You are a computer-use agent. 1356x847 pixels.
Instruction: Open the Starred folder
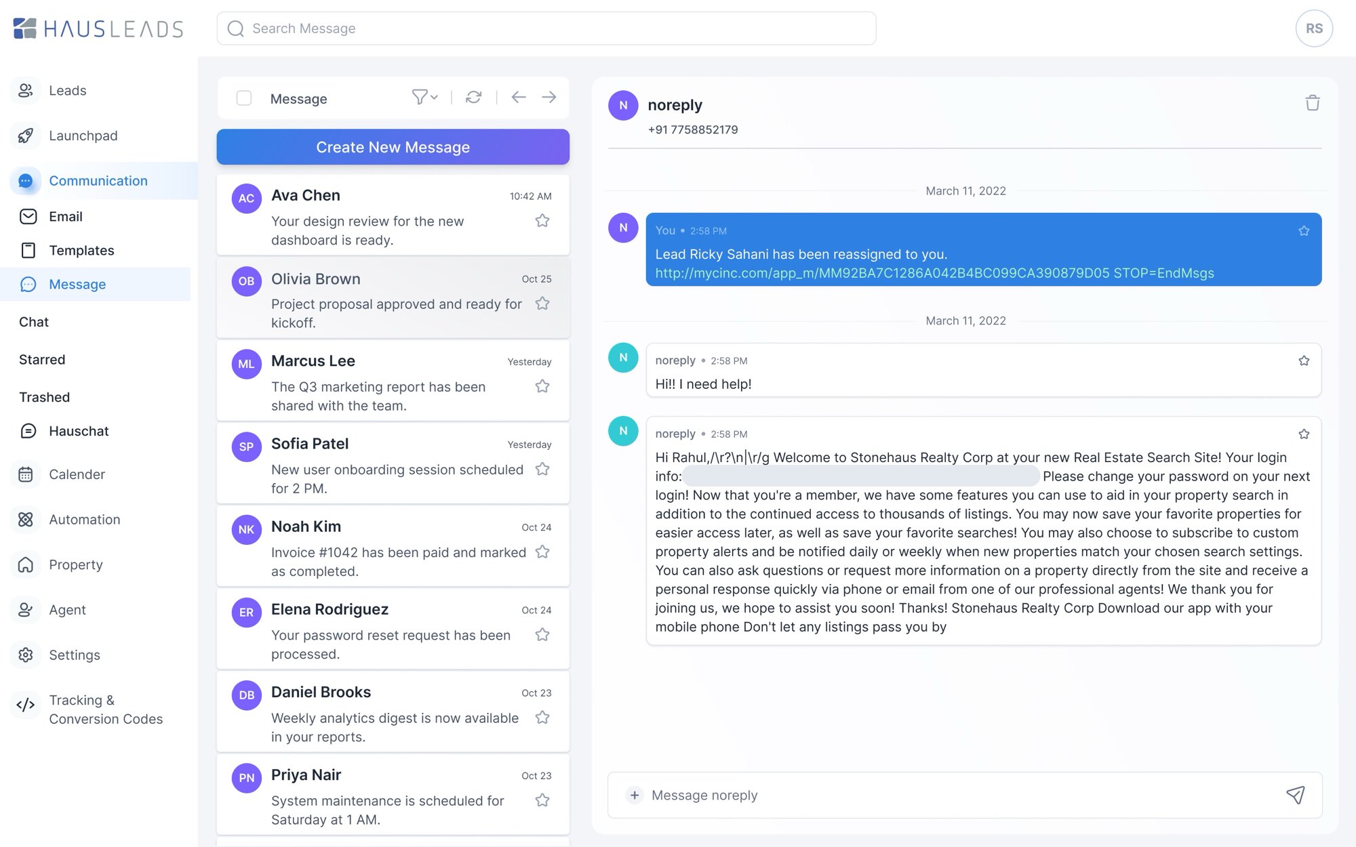(42, 360)
